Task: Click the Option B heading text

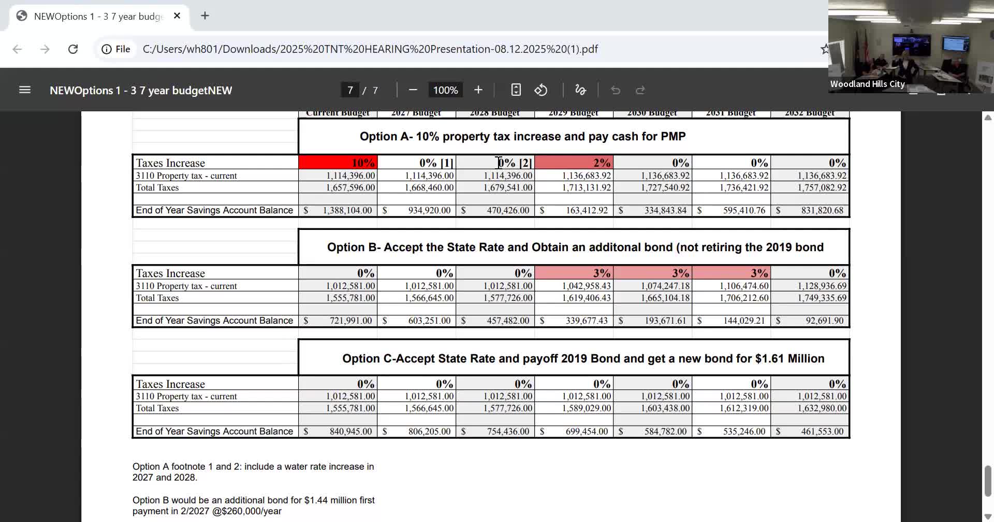Action: point(575,247)
